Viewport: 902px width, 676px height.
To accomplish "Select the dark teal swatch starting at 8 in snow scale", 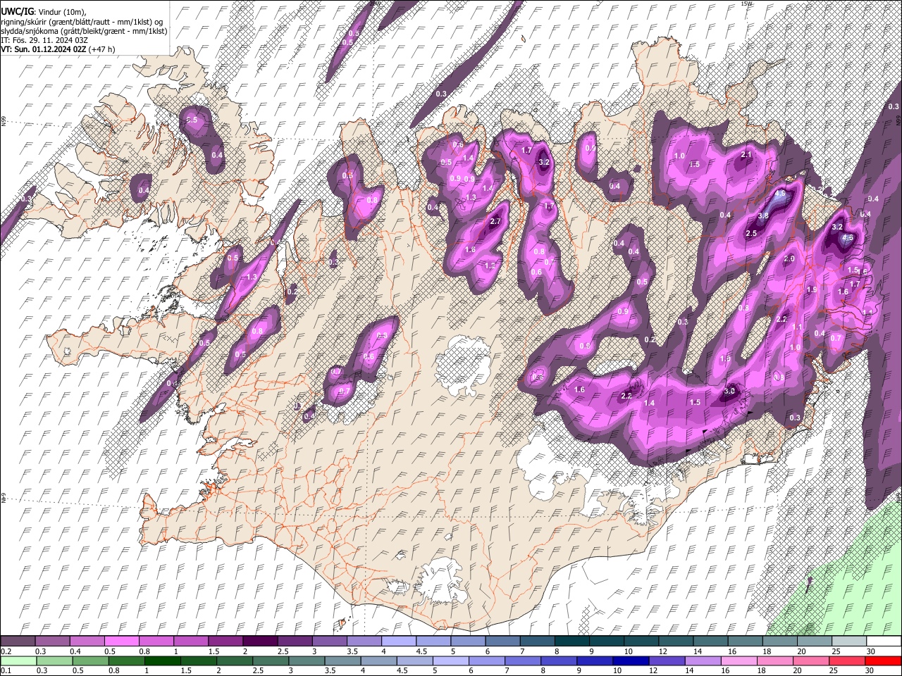I will 572,641.
